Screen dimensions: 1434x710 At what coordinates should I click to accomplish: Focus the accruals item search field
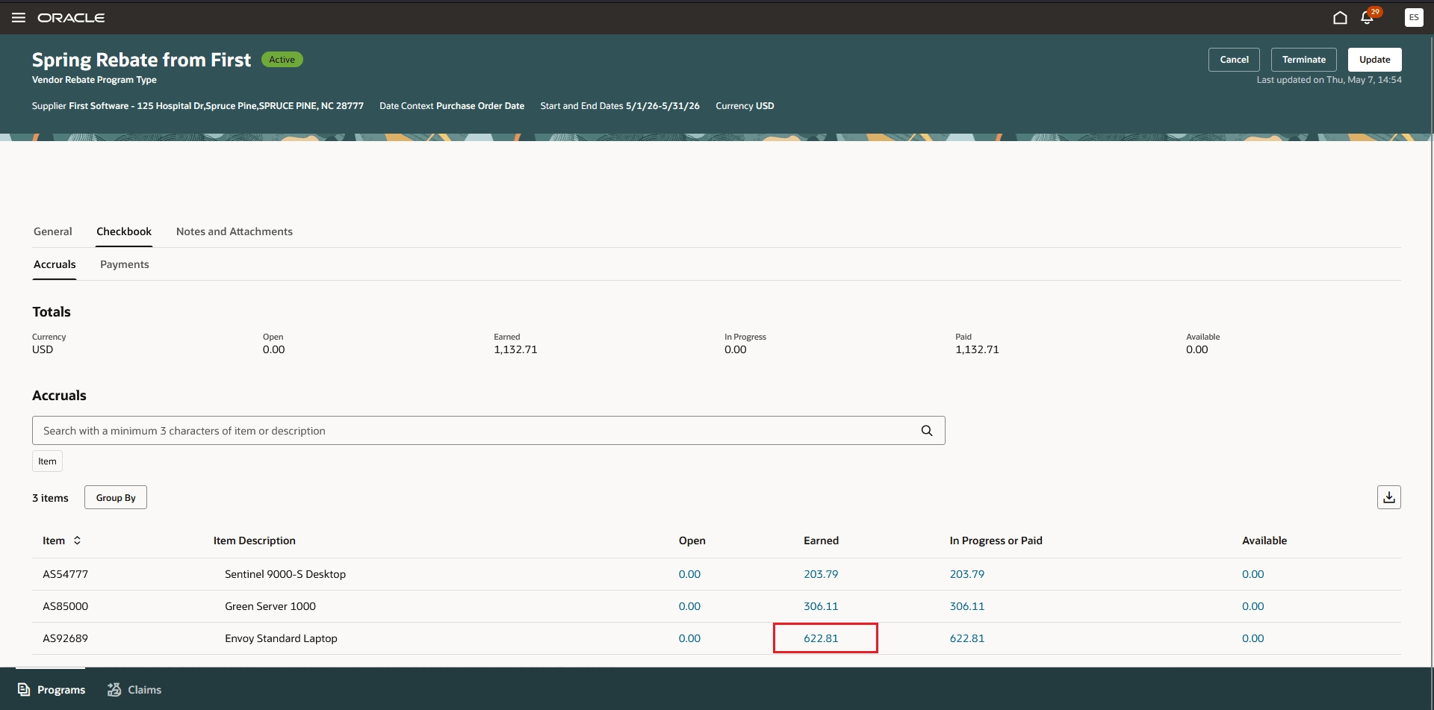coord(488,431)
